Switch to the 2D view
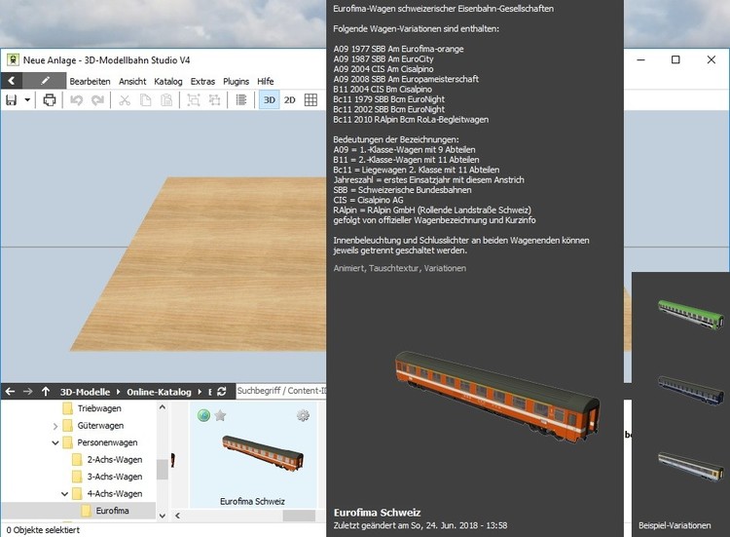The width and height of the screenshot is (730, 537). 290,99
